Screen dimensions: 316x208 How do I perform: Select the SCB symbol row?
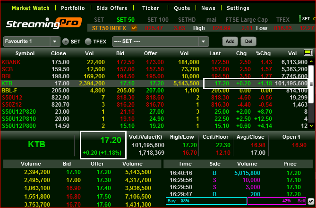[154, 69]
